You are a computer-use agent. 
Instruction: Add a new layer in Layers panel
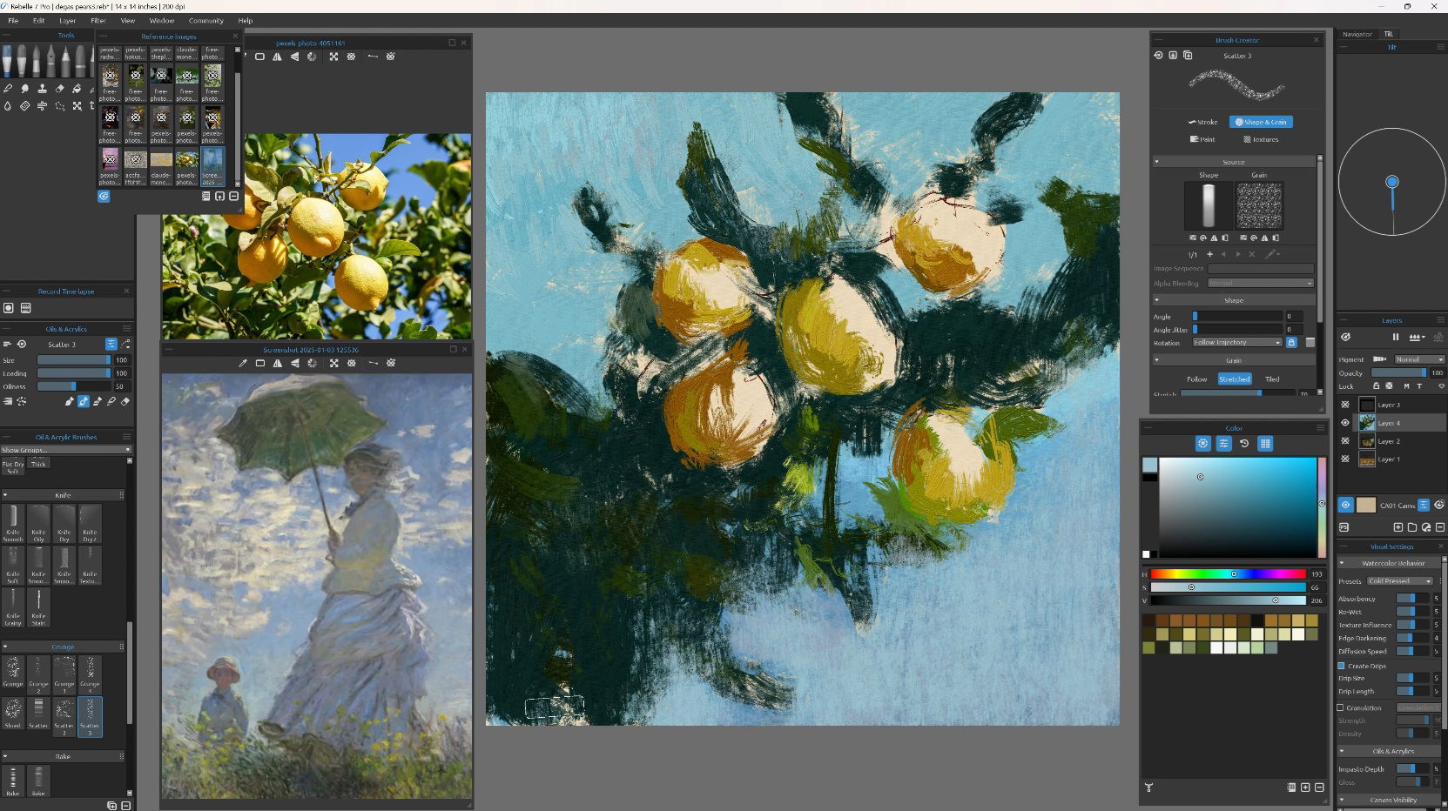point(1398,527)
